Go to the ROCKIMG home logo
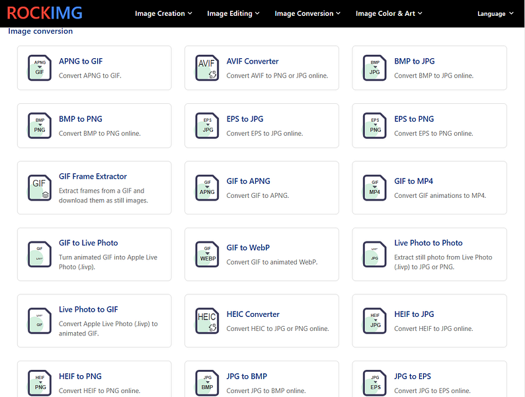 pyautogui.click(x=44, y=13)
